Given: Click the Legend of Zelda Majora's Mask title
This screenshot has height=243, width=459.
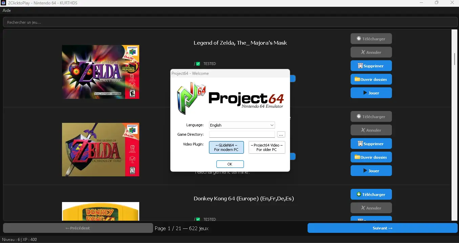Looking at the screenshot, I should coord(240,43).
